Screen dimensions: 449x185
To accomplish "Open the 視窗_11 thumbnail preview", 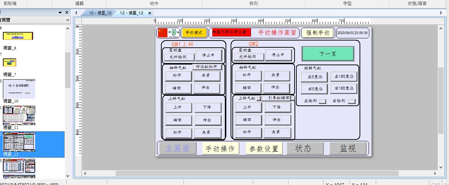I will 19,115.
